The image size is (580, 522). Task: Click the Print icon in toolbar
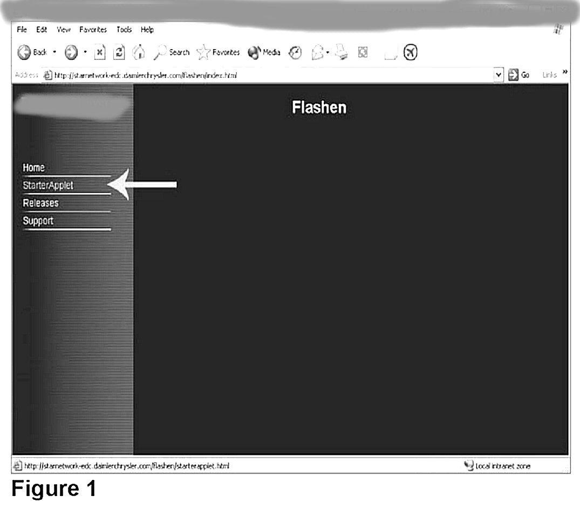coord(342,52)
